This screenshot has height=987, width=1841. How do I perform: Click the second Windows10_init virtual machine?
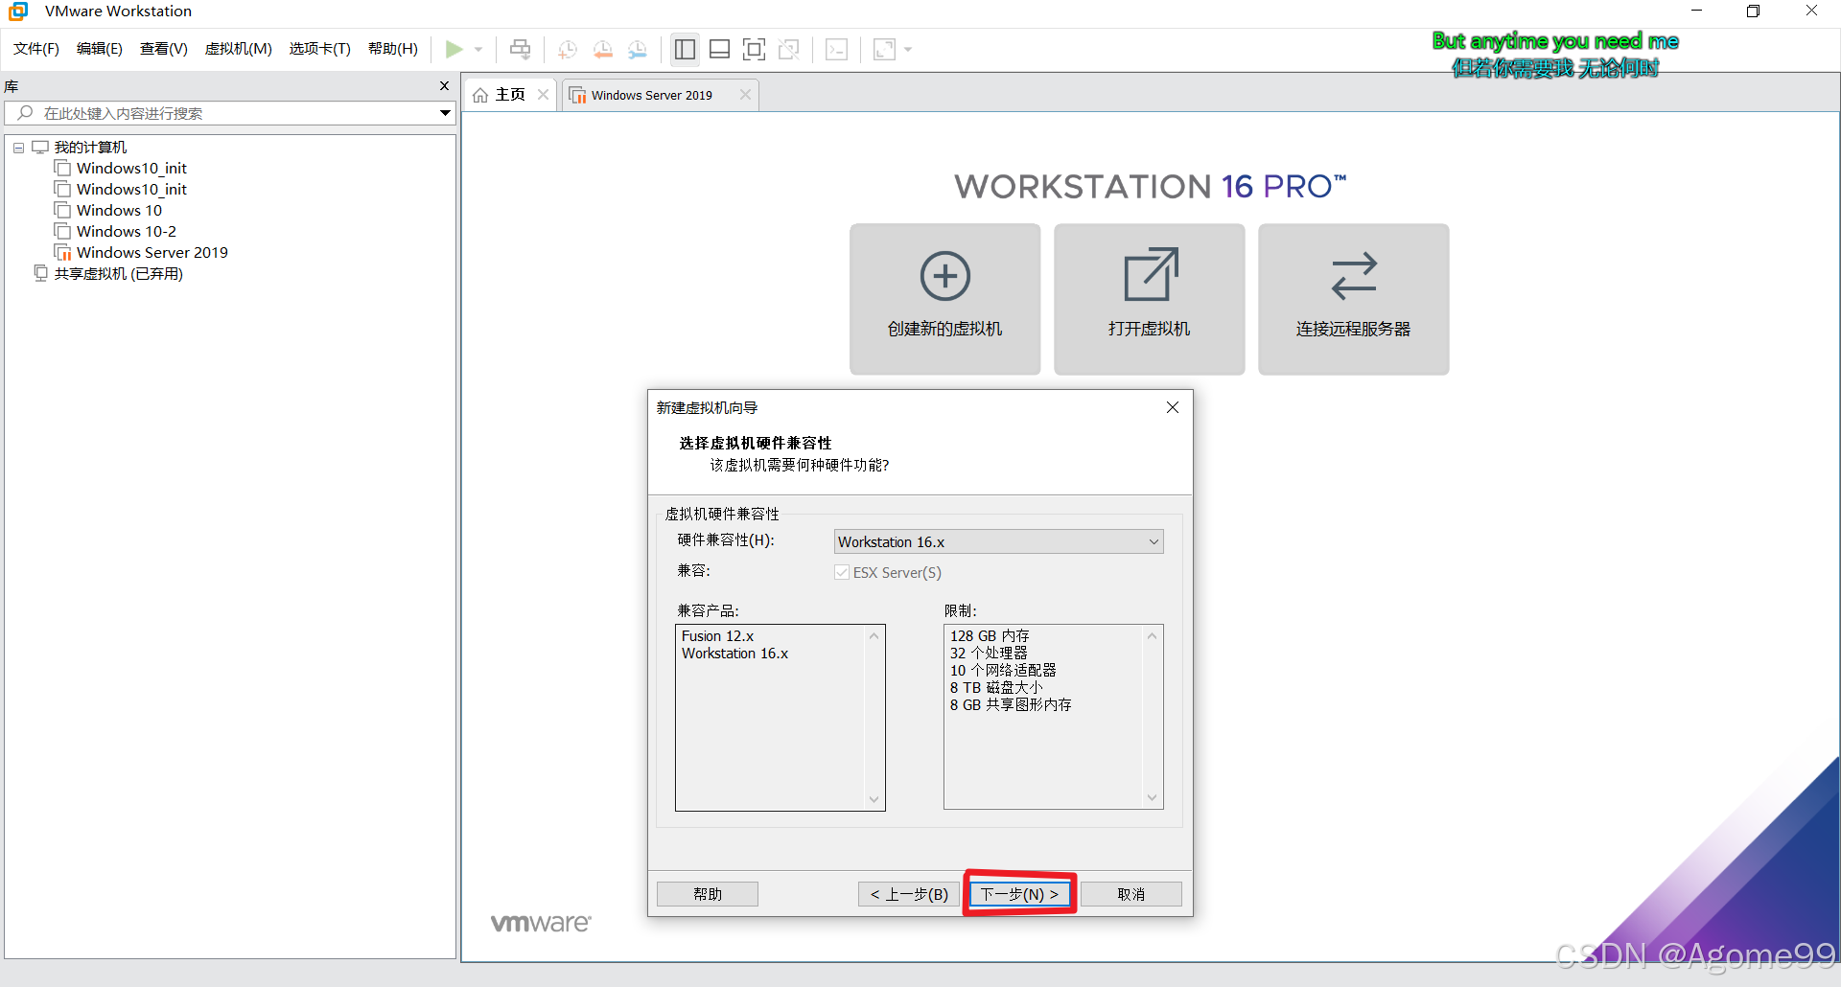click(131, 189)
